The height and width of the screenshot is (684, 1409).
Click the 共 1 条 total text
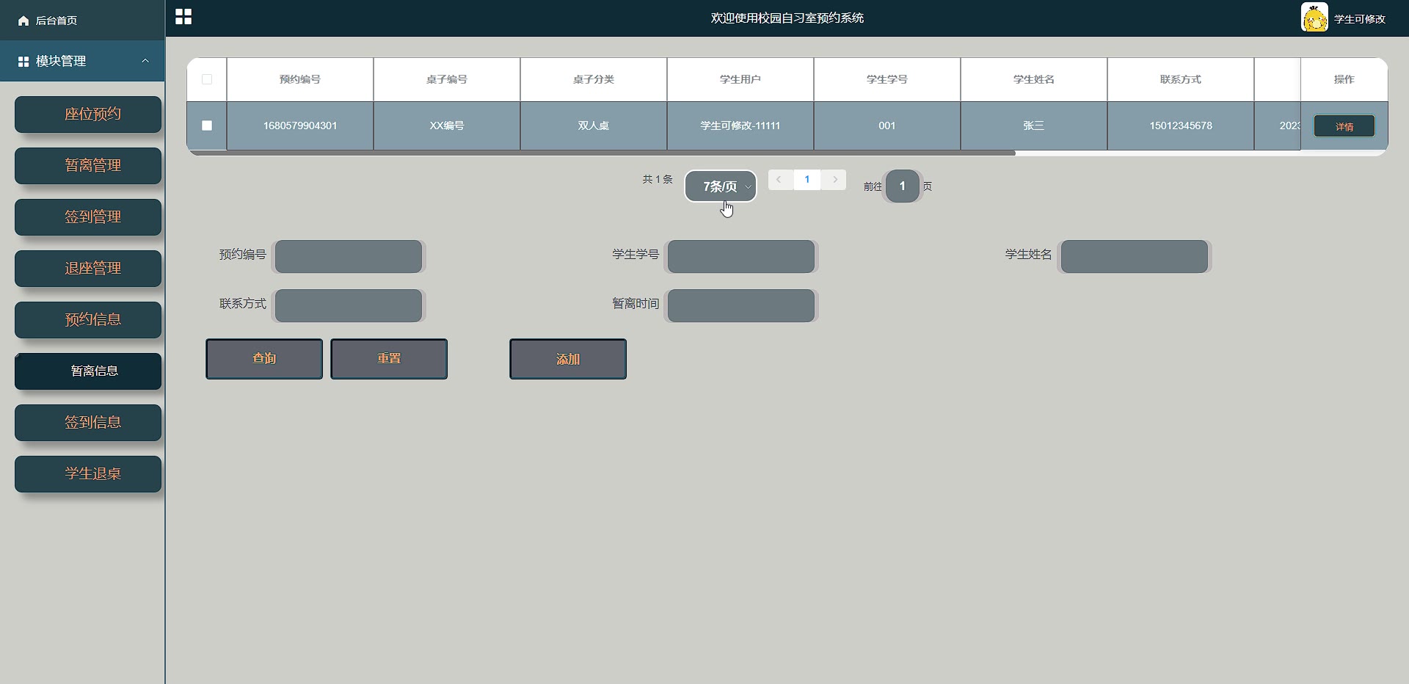tap(658, 179)
